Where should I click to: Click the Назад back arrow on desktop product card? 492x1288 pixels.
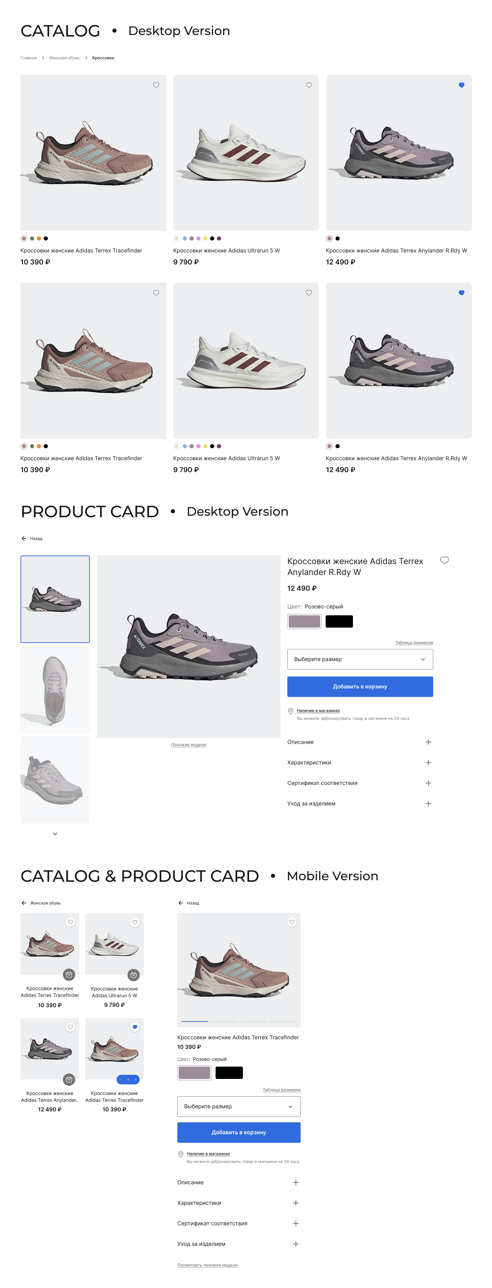(x=24, y=538)
